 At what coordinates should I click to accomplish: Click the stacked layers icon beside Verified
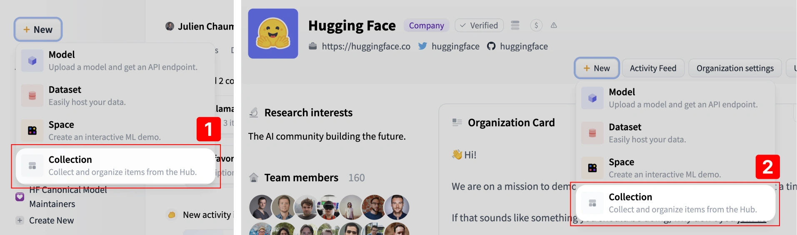coord(515,25)
